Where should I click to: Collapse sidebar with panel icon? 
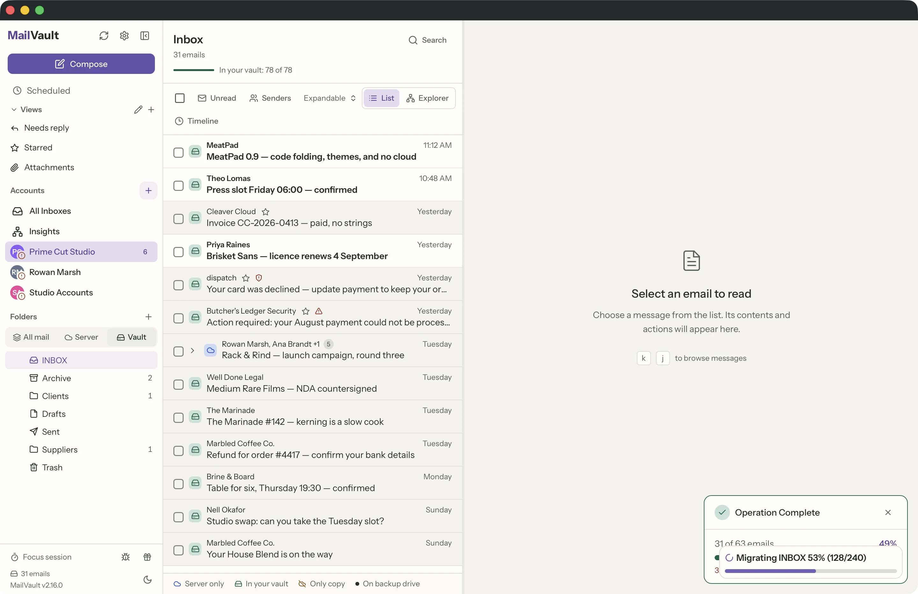145,35
